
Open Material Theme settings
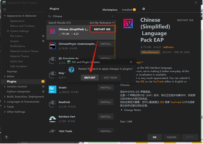[19, 56]
